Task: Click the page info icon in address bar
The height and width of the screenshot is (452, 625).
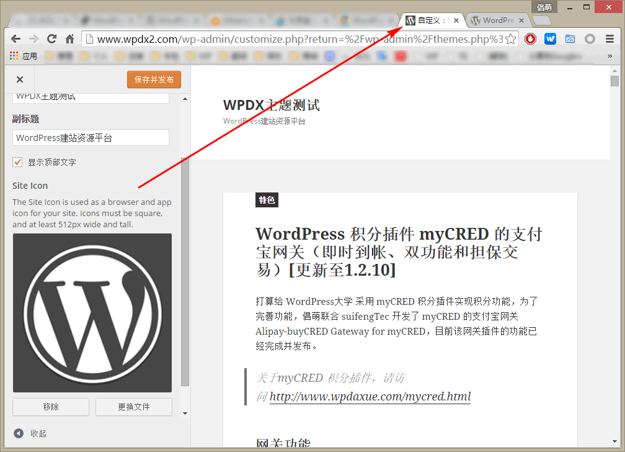Action: (x=89, y=38)
